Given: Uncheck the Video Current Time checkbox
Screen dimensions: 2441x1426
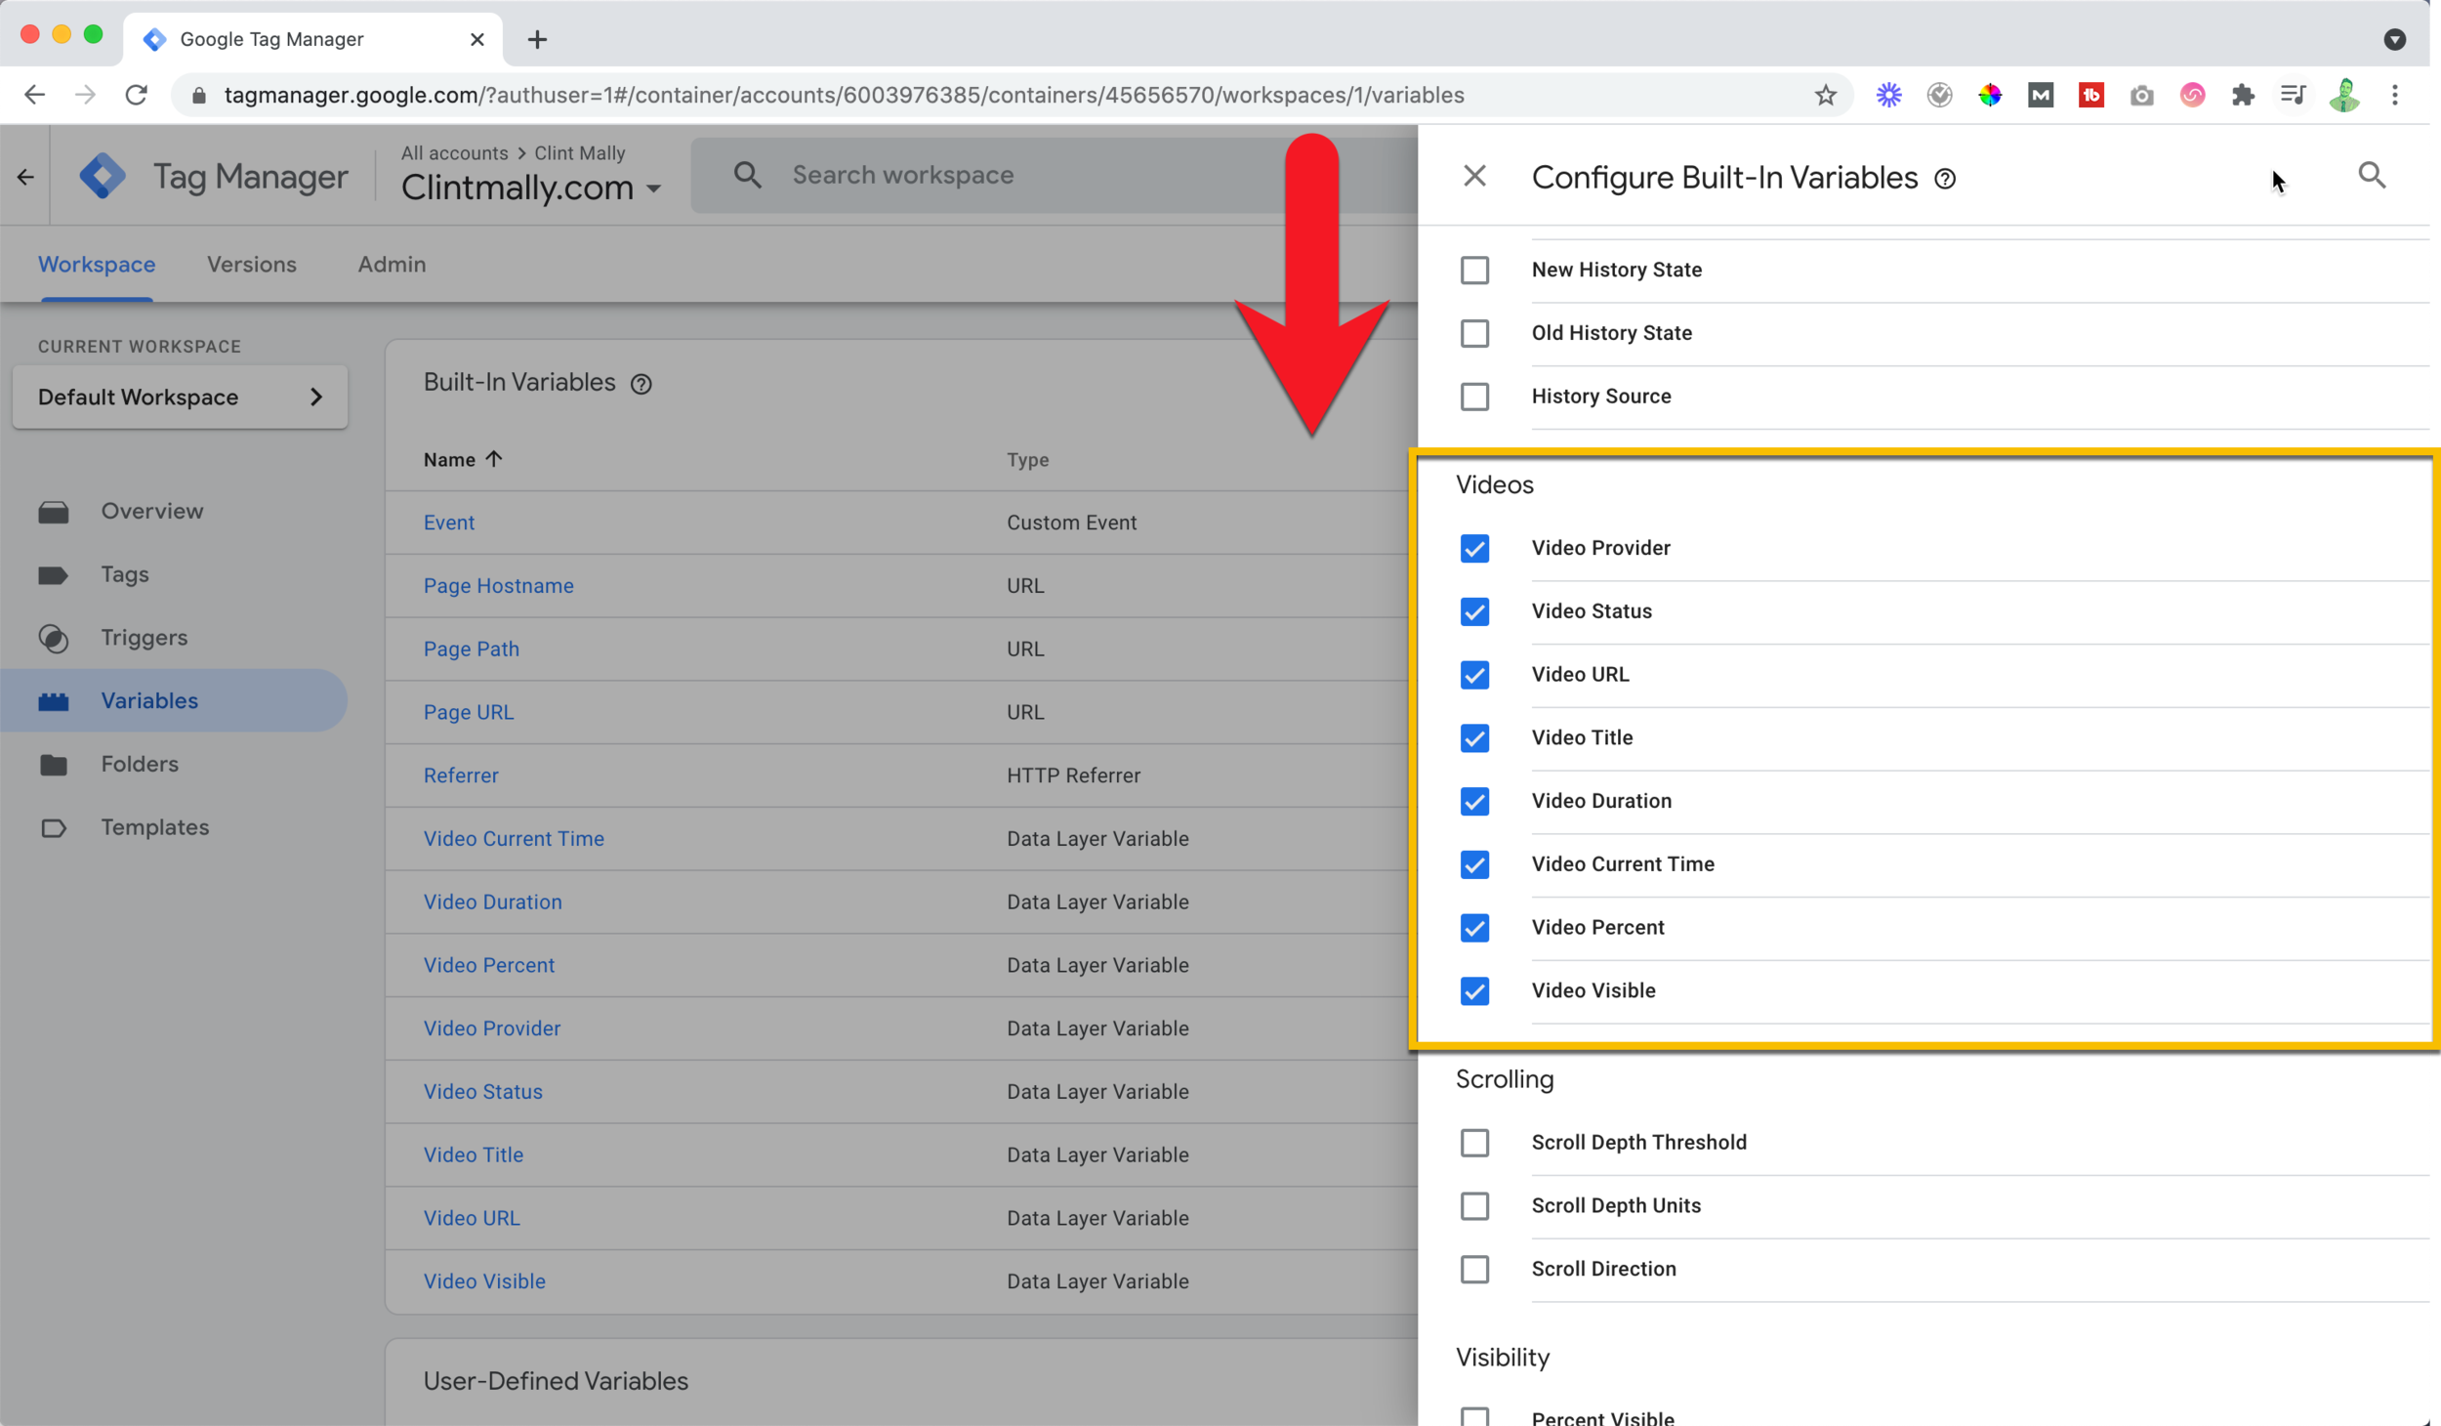Looking at the screenshot, I should tap(1474, 864).
